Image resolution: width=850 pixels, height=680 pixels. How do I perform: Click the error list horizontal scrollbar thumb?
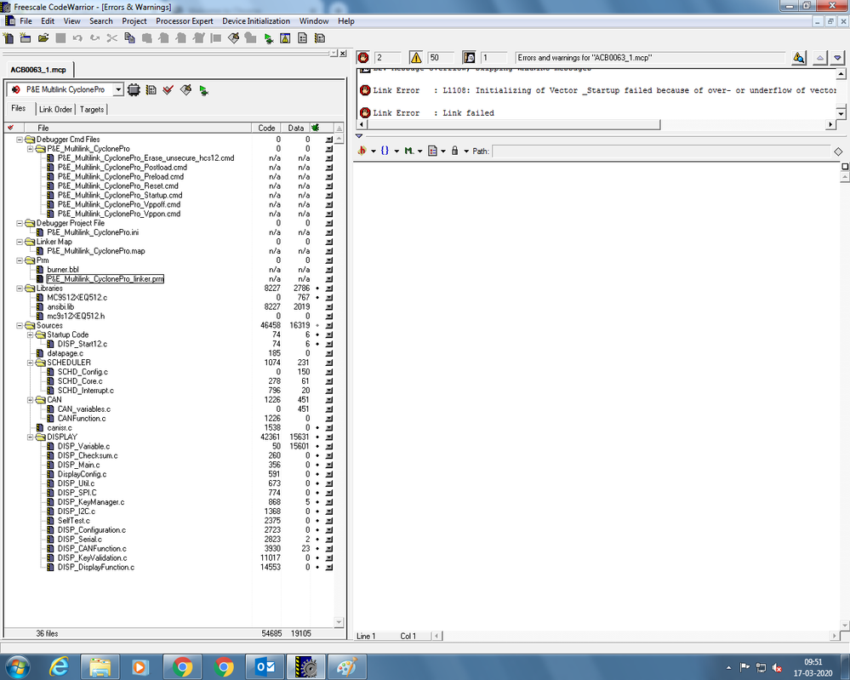[513, 125]
